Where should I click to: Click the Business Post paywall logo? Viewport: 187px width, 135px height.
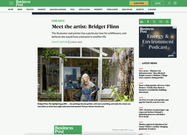[68, 130]
